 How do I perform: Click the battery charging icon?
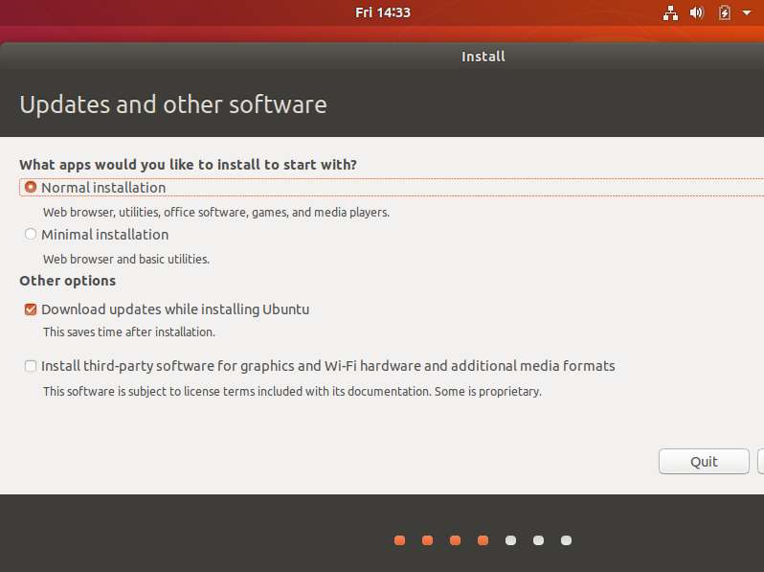(x=725, y=12)
